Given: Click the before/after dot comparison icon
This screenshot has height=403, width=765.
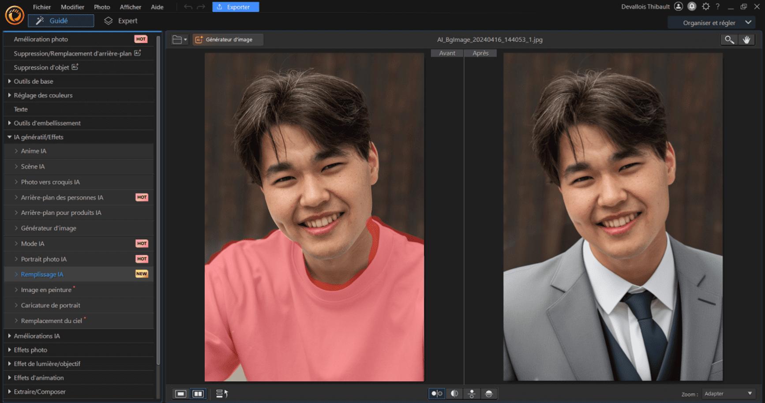Looking at the screenshot, I should pyautogui.click(x=436, y=393).
